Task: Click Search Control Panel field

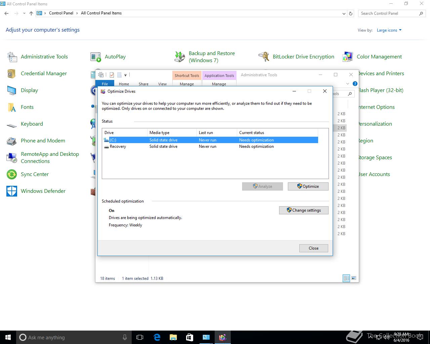Action: [391, 13]
